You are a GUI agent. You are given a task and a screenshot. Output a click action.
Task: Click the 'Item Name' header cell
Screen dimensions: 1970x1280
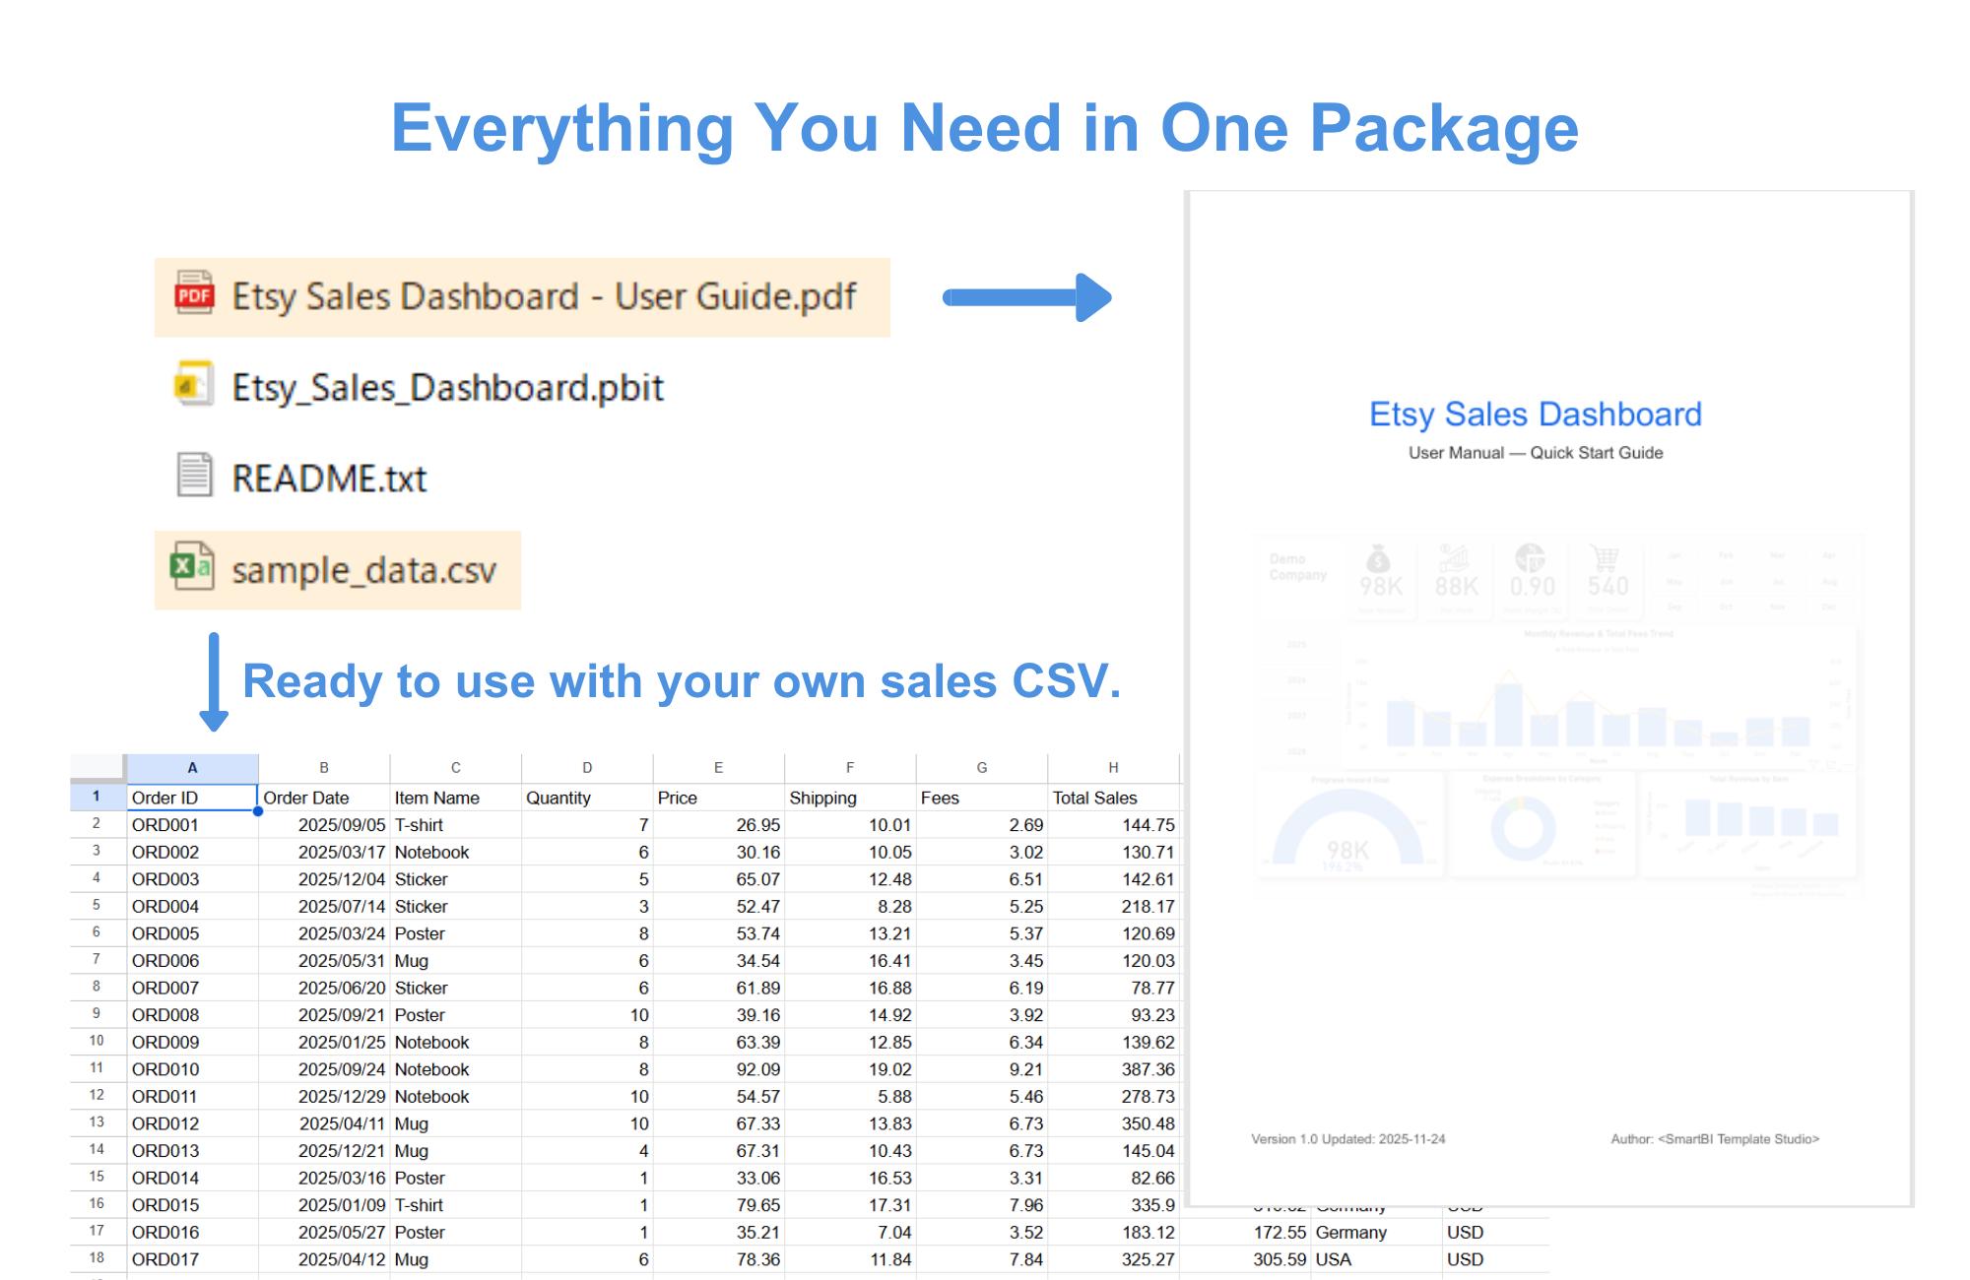(455, 798)
